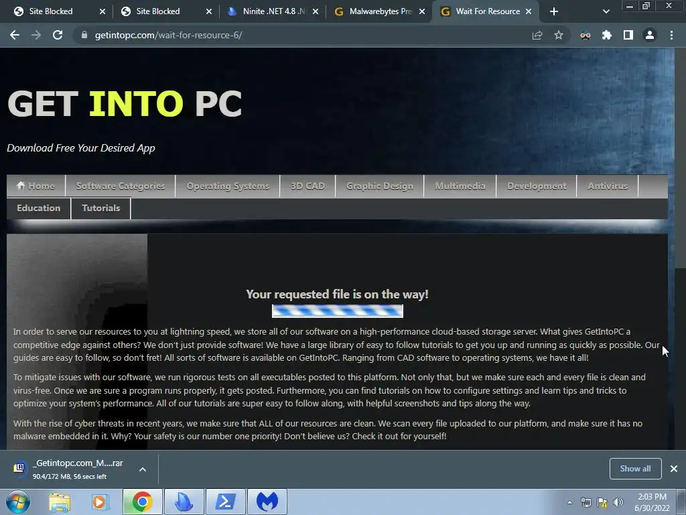
Task: Open the blue fin app on taskbar
Action: click(x=184, y=502)
